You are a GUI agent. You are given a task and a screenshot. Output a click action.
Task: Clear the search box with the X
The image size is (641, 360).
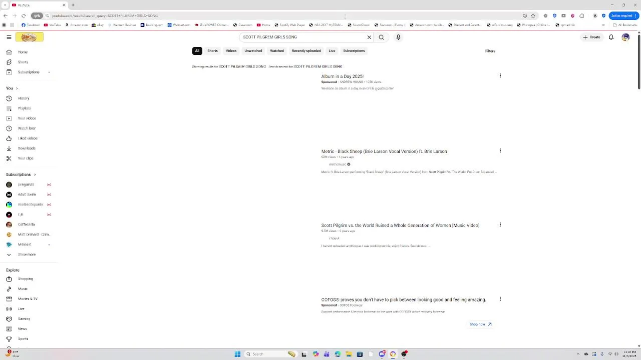(x=369, y=37)
